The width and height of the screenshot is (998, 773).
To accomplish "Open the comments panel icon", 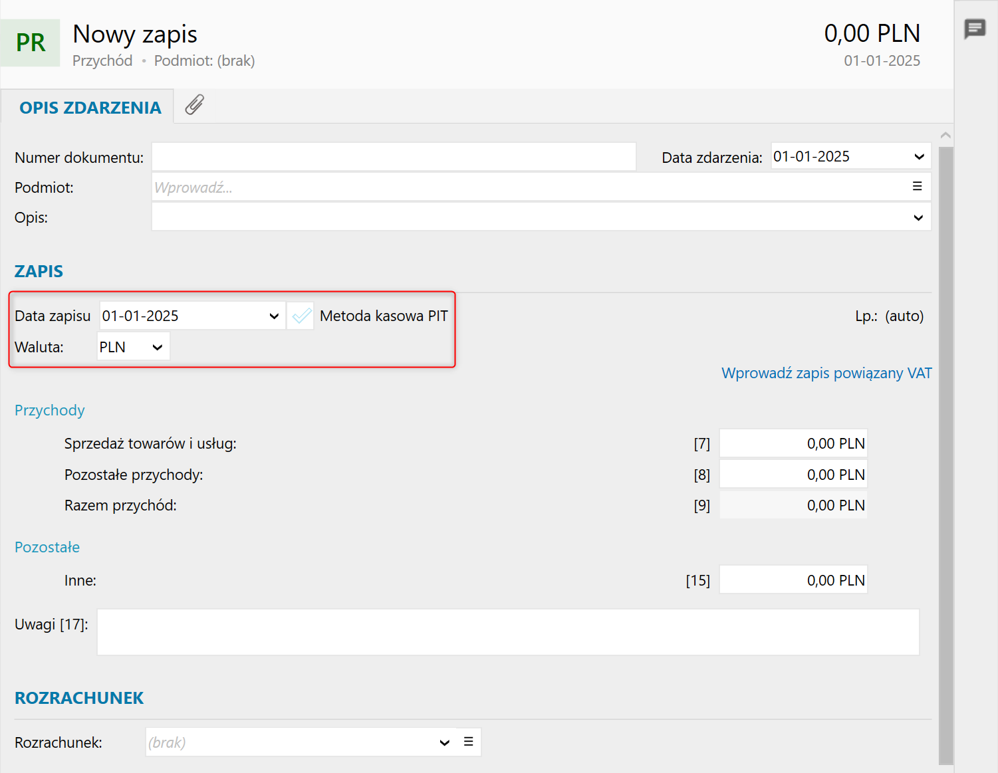I will point(975,29).
